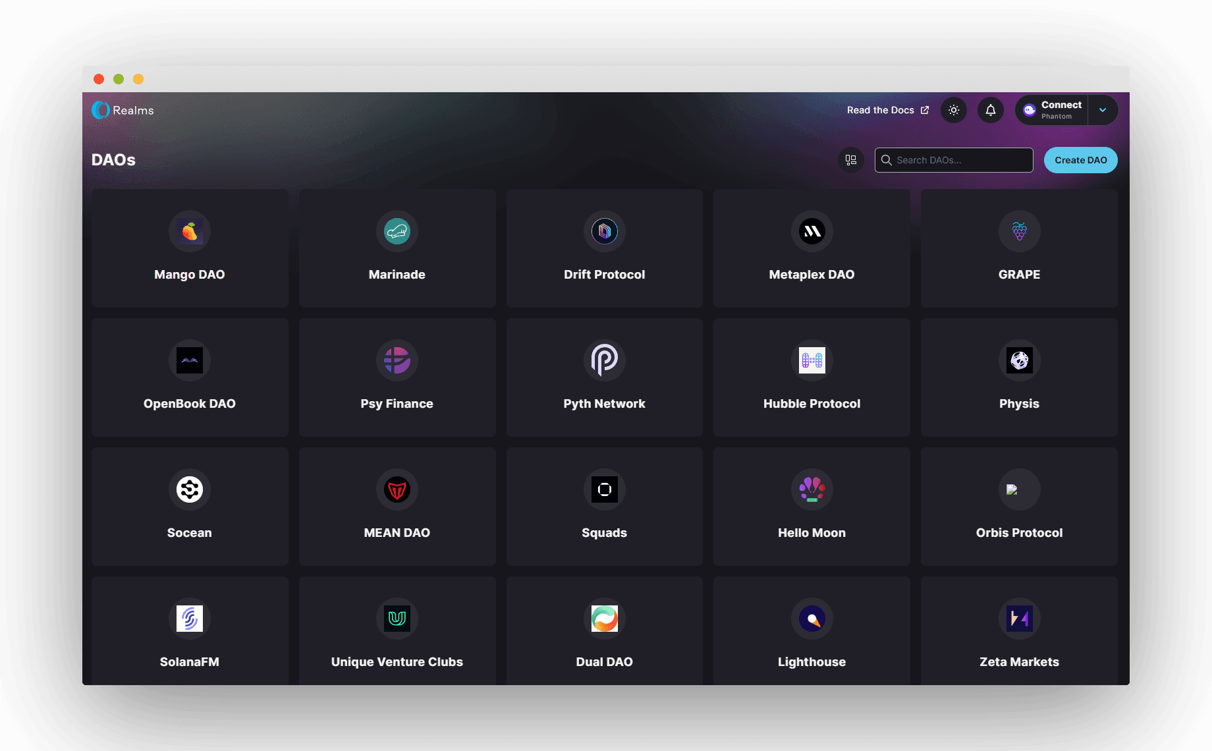1212x751 pixels.
Task: Select the Marinade DAO logo
Action: tap(397, 231)
